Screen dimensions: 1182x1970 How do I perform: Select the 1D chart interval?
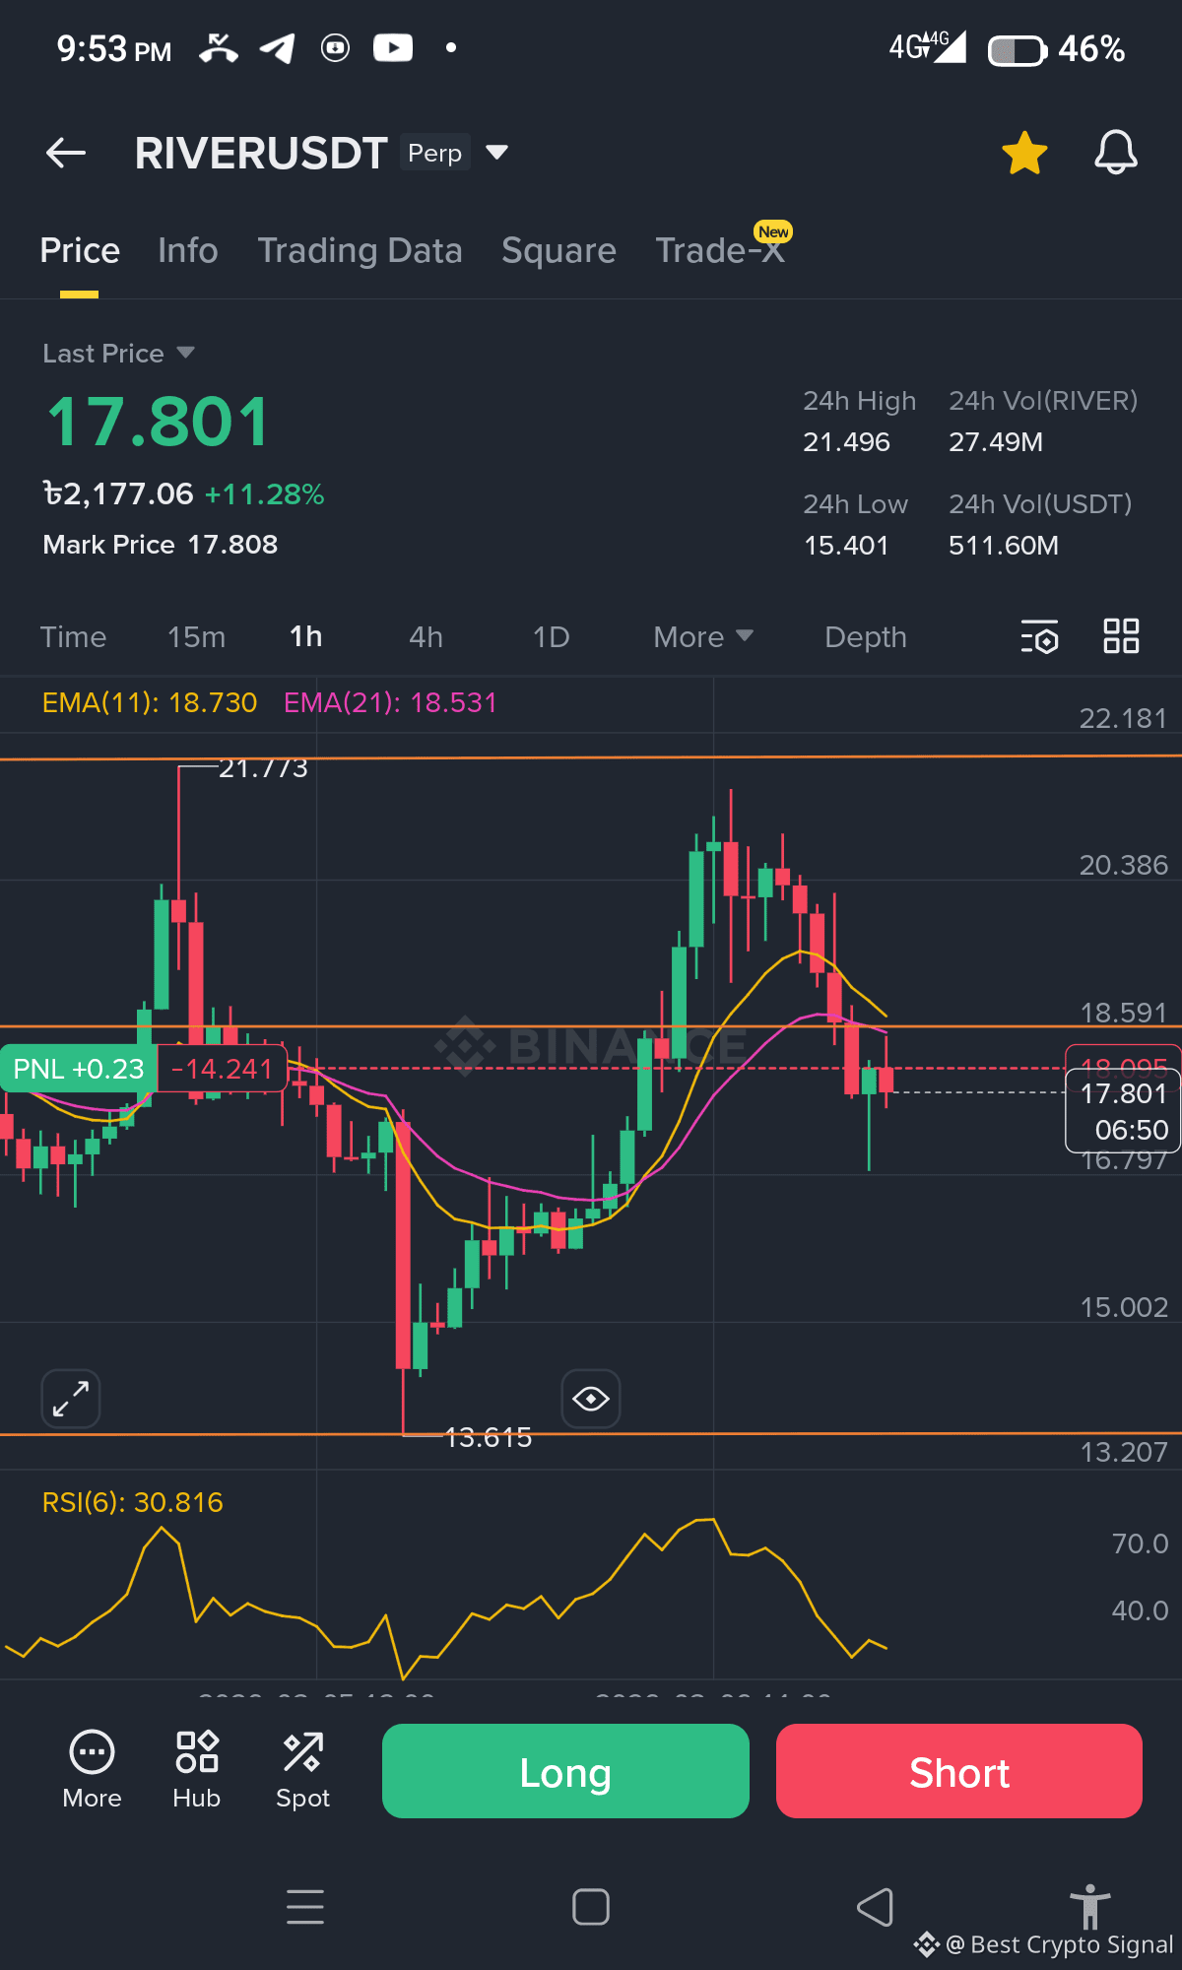pyautogui.click(x=551, y=637)
